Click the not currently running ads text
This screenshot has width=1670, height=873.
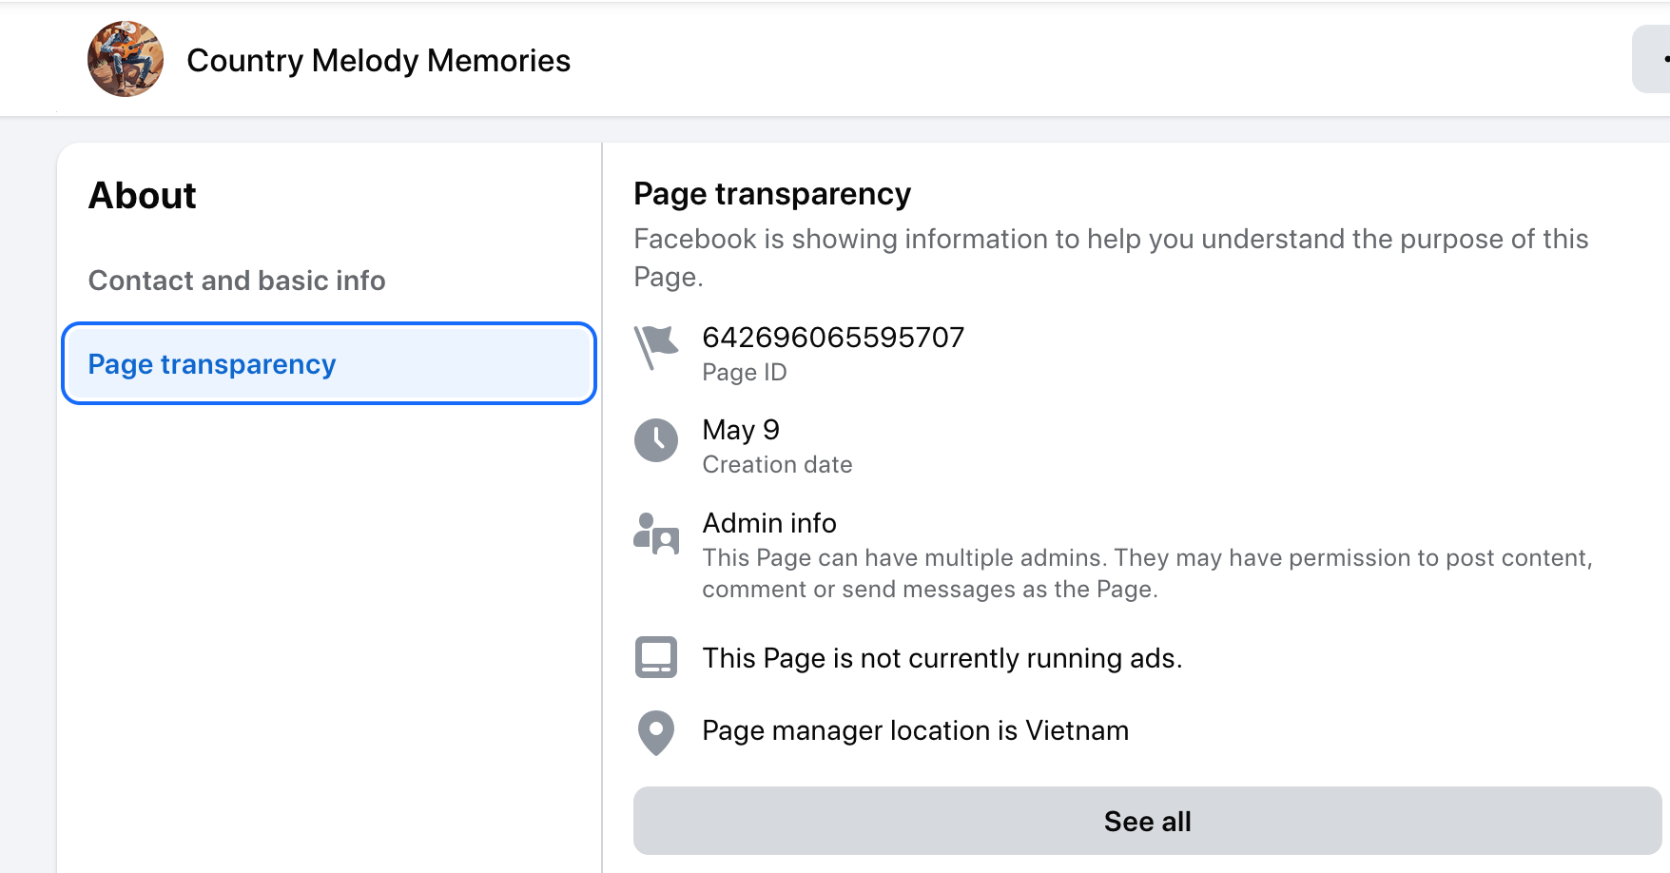pyautogui.click(x=942, y=658)
